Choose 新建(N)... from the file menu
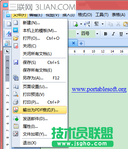Image resolution: width=128 pixels, height=149 pixels. (x=40, y=23)
